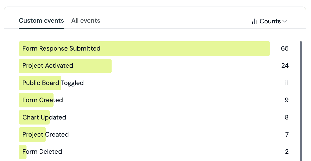Image resolution: width=311 pixels, height=161 pixels.
Task: Click the vertical scrollbar of events list
Action: coord(301,101)
